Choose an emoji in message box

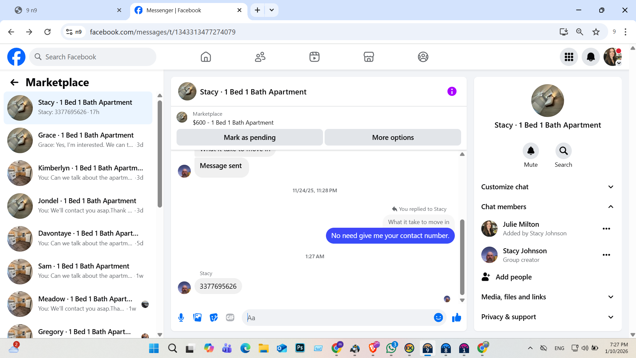(x=438, y=318)
